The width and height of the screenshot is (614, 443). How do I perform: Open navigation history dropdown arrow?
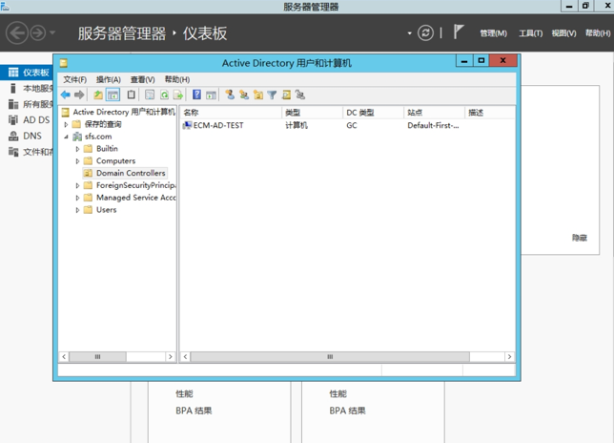coord(52,32)
